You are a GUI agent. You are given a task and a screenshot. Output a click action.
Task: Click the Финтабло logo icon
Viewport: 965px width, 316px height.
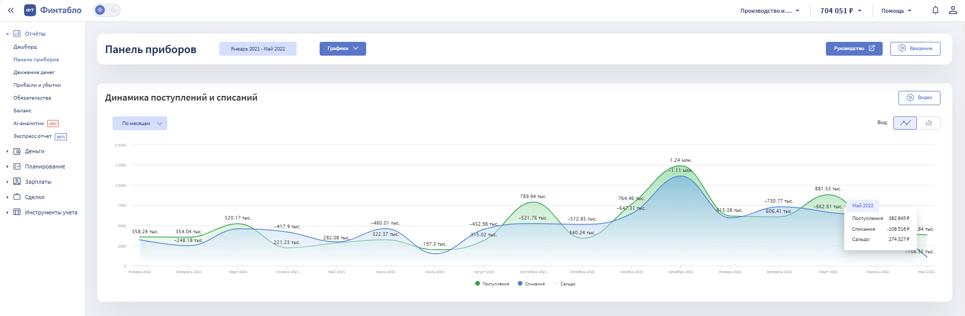[x=30, y=10]
